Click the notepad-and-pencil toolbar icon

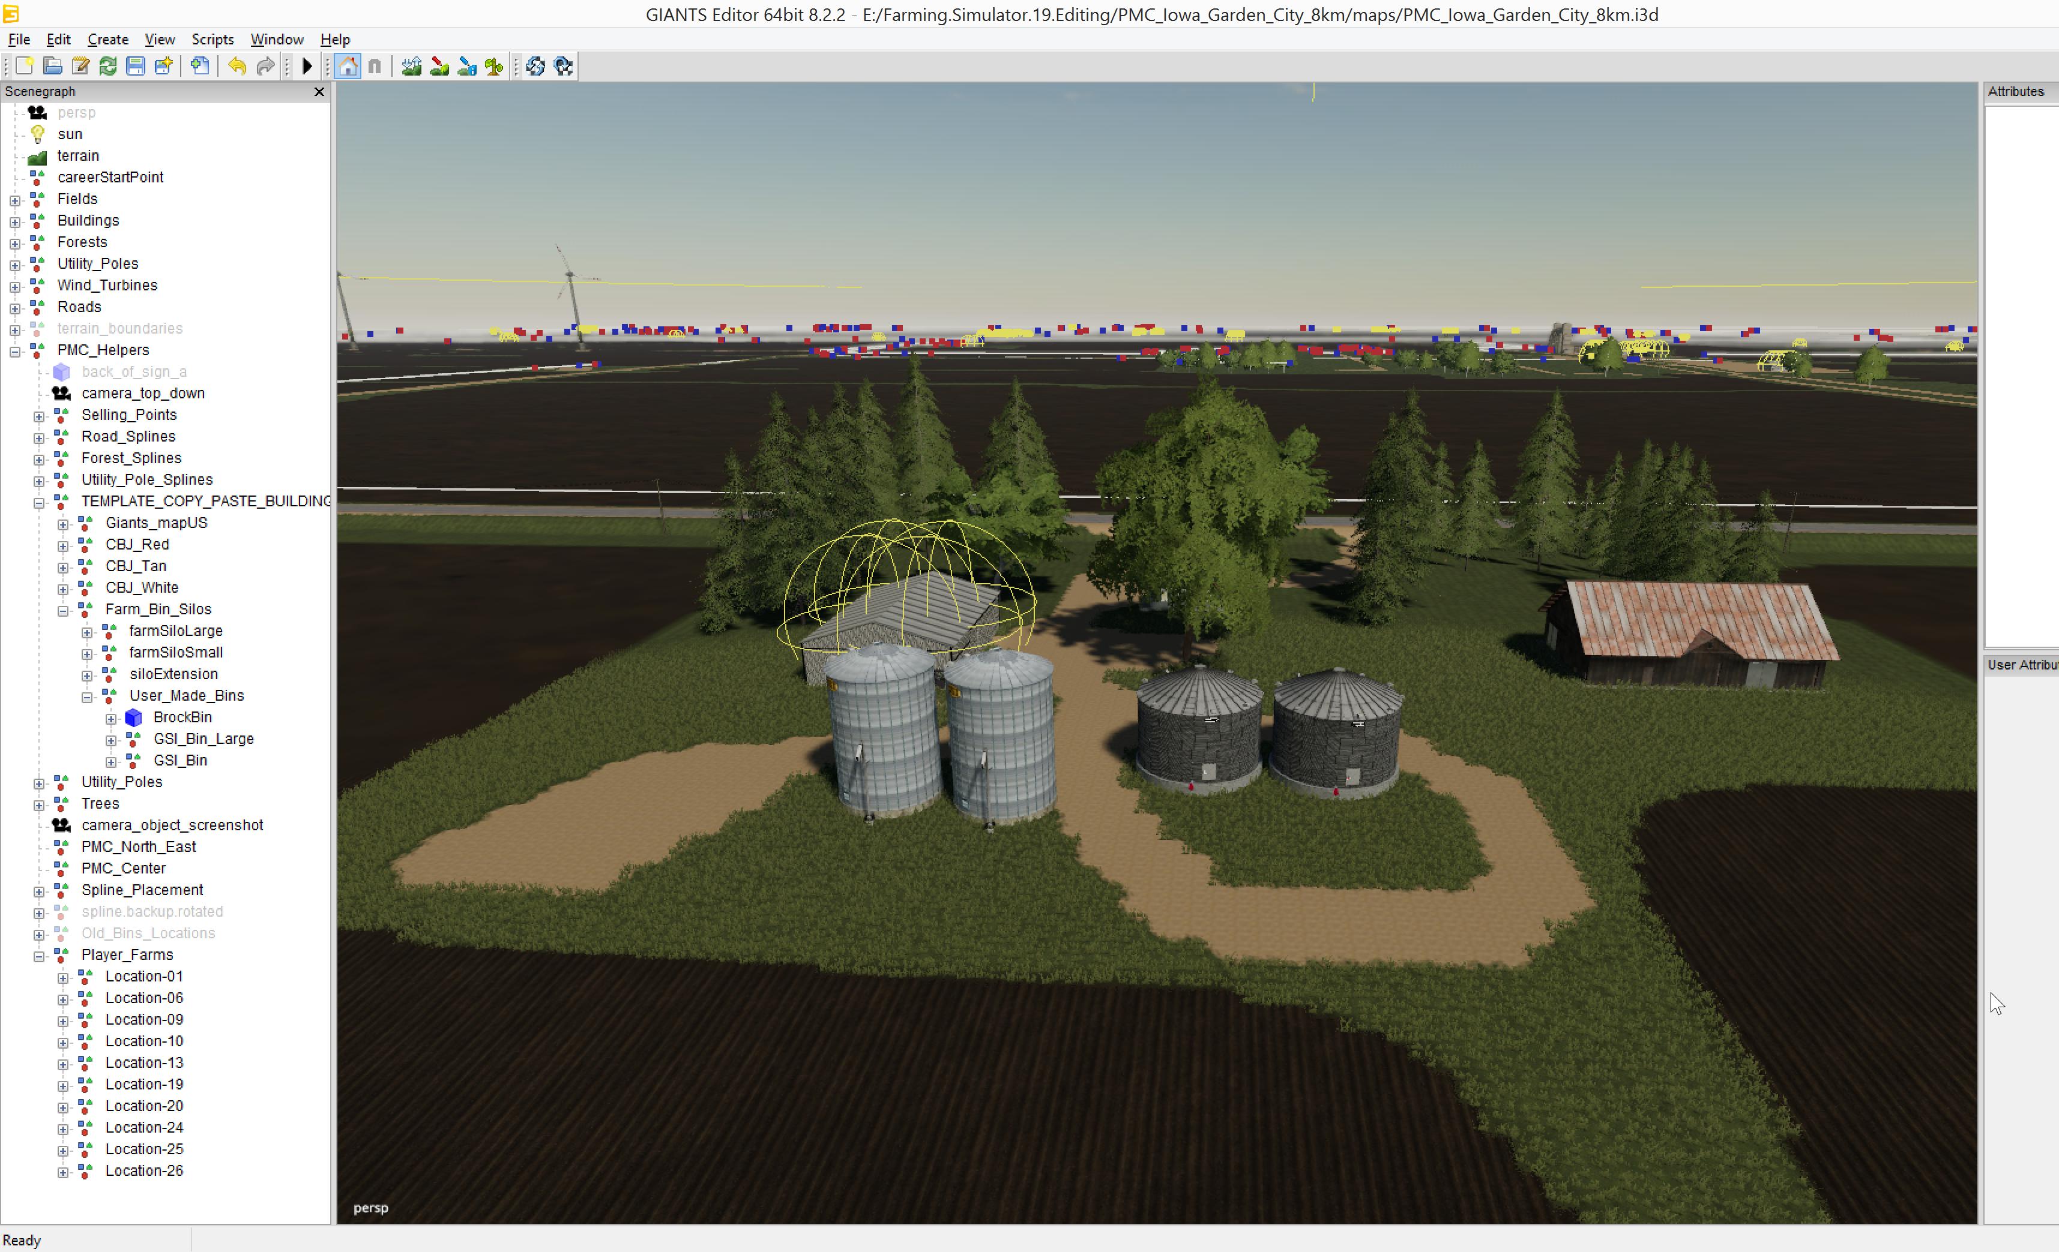80,66
